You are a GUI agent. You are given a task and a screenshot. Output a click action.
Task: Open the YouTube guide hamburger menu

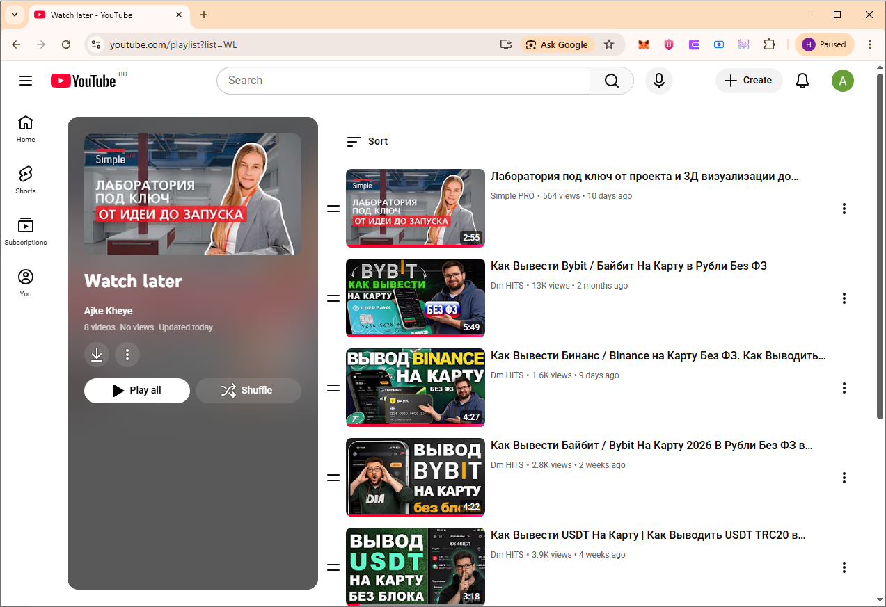(26, 81)
